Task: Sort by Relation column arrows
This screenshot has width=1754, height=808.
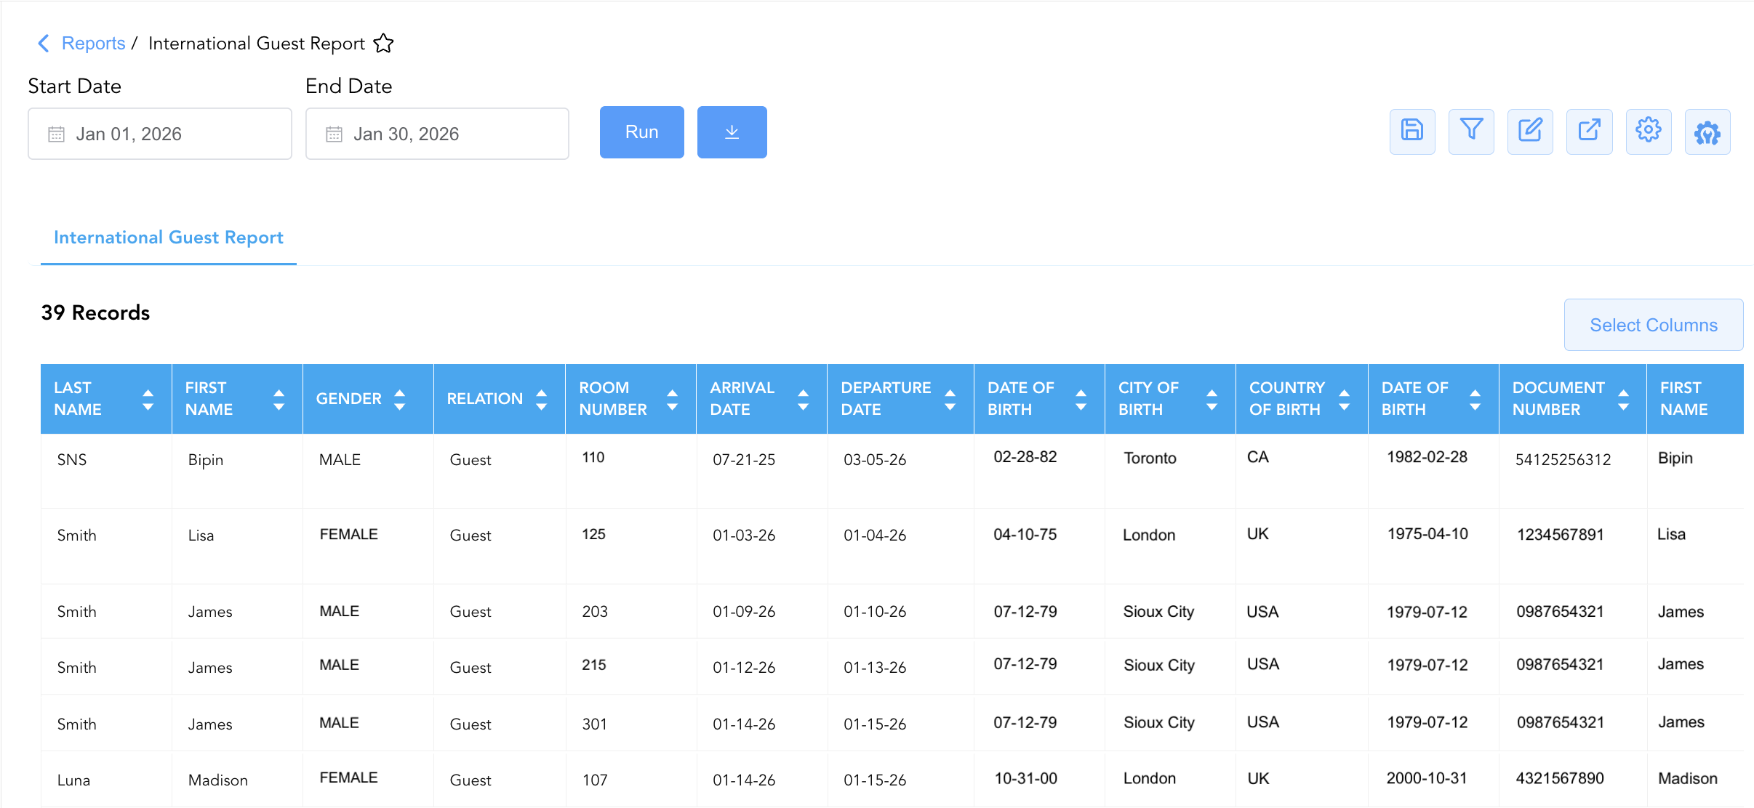Action: (541, 399)
